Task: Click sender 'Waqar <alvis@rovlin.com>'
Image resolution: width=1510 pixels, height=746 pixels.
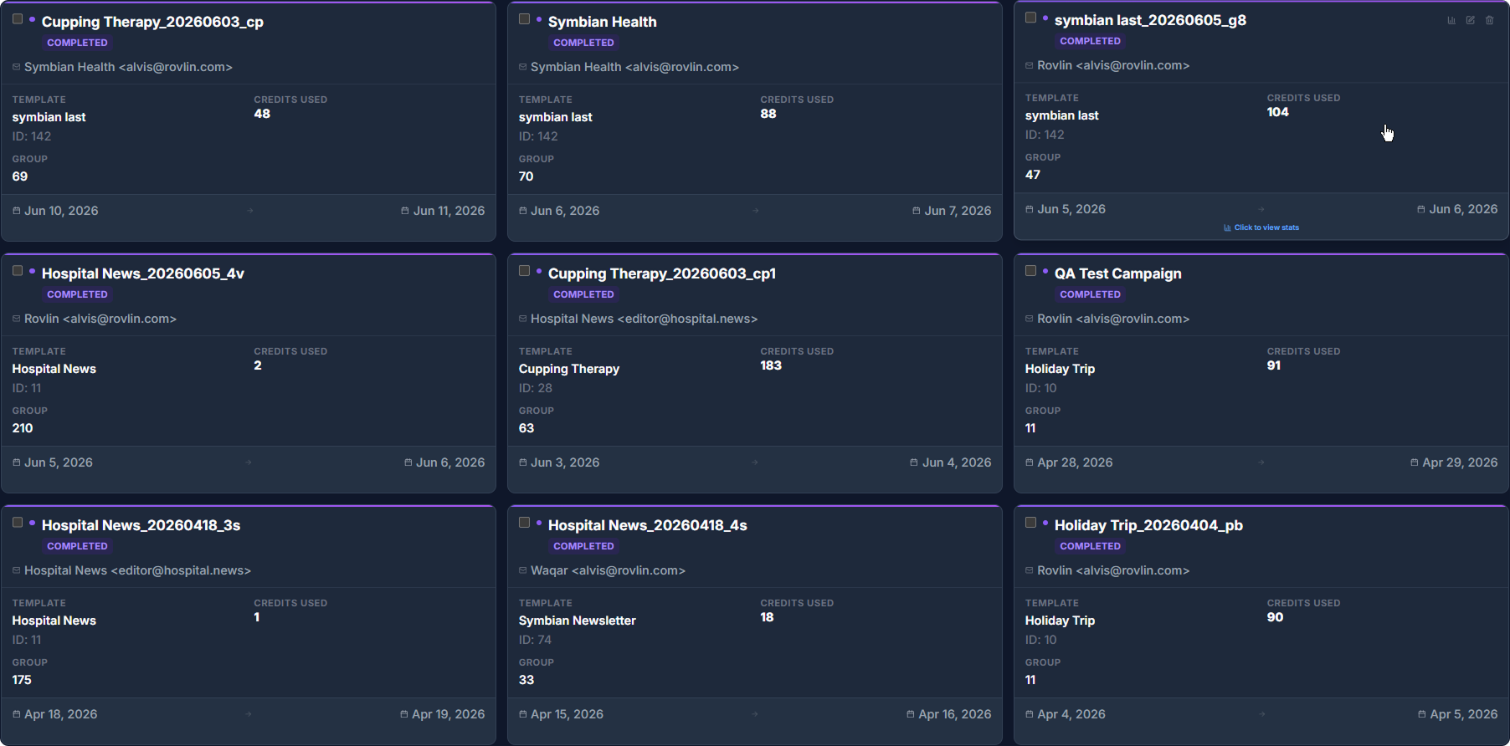Action: tap(608, 570)
